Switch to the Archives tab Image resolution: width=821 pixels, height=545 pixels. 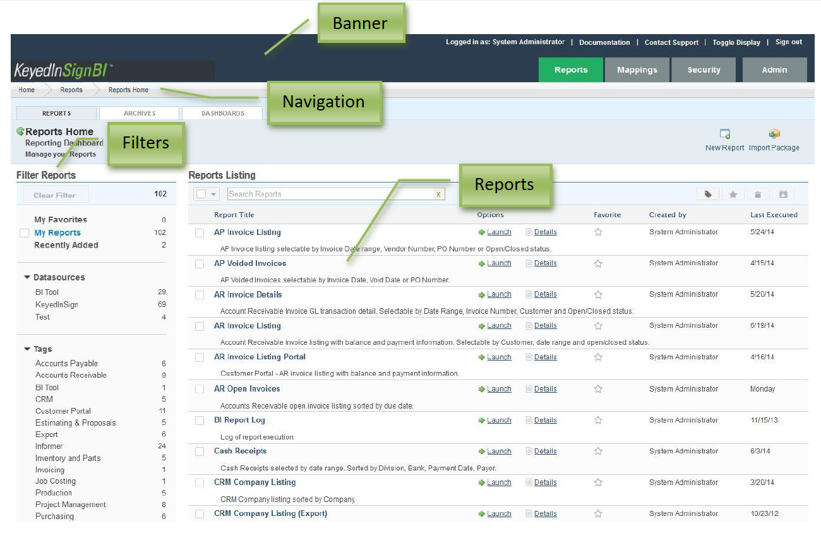(x=140, y=114)
